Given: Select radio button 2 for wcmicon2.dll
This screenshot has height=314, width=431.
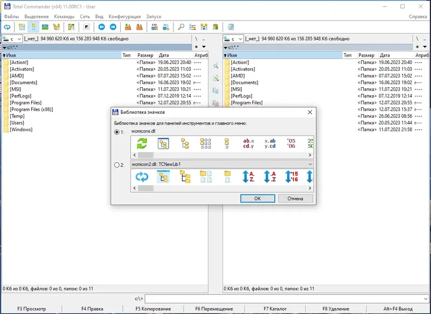Looking at the screenshot, I should [117, 165].
